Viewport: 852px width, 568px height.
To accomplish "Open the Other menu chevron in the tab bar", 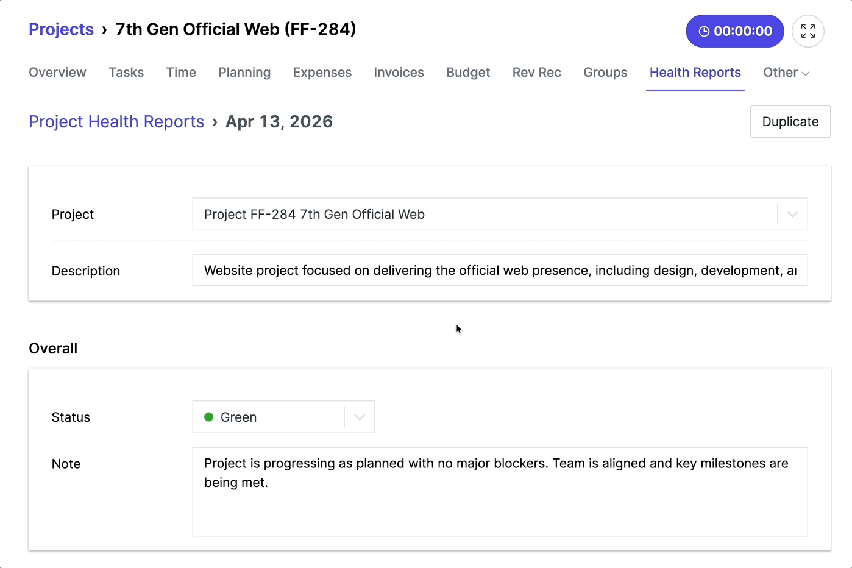I will coord(806,73).
